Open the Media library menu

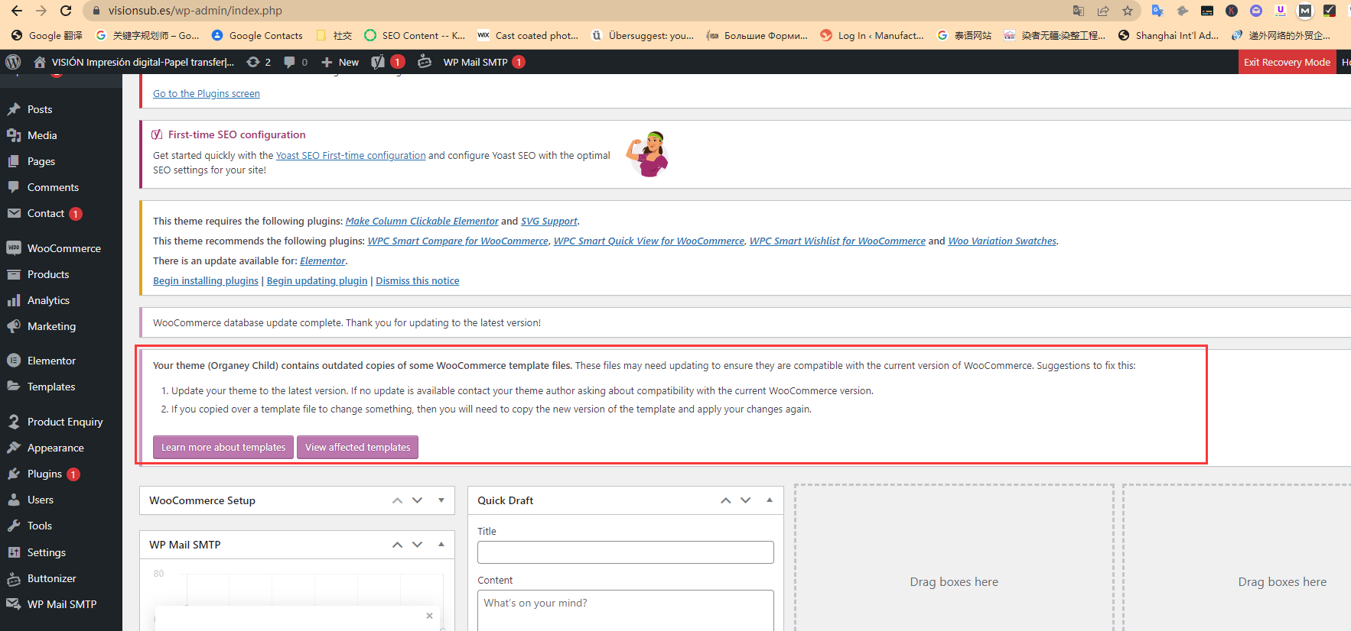tap(42, 135)
